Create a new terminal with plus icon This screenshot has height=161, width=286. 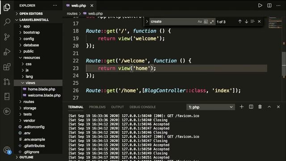coord(242,107)
